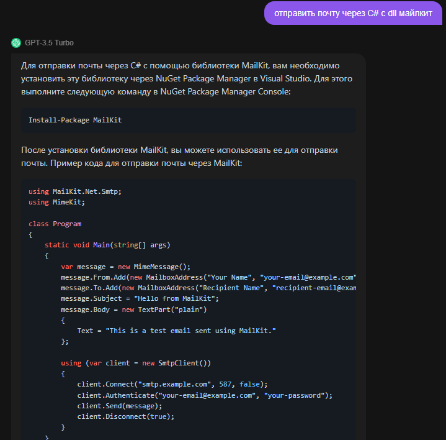Click the GPT-3.5 Turbo green logo icon
446x440 pixels.
tap(16, 43)
